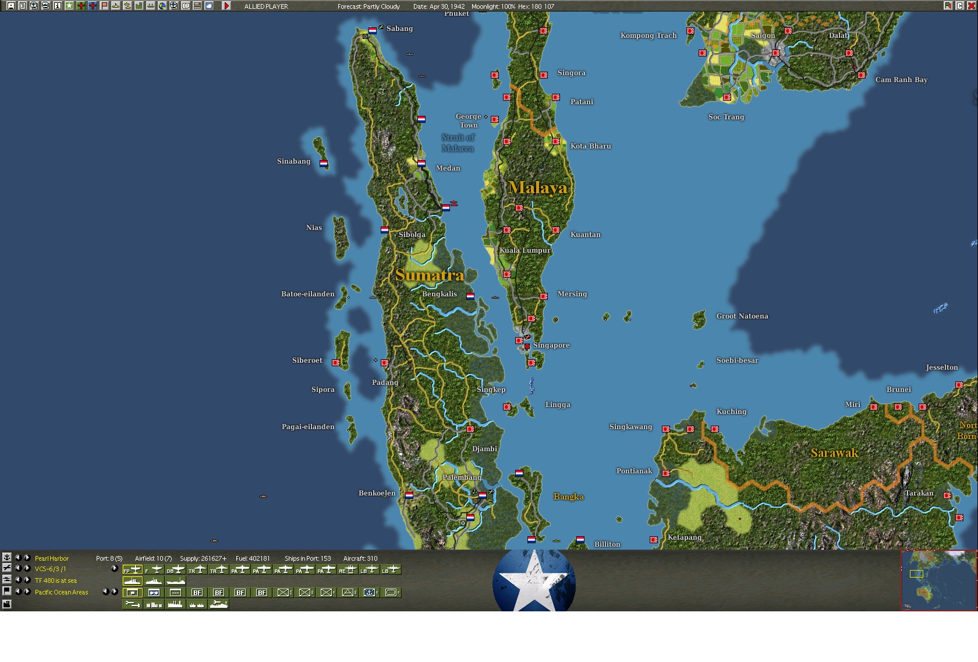Toggle the FP floatplane filter button
This screenshot has width=978, height=662.
pos(132,569)
